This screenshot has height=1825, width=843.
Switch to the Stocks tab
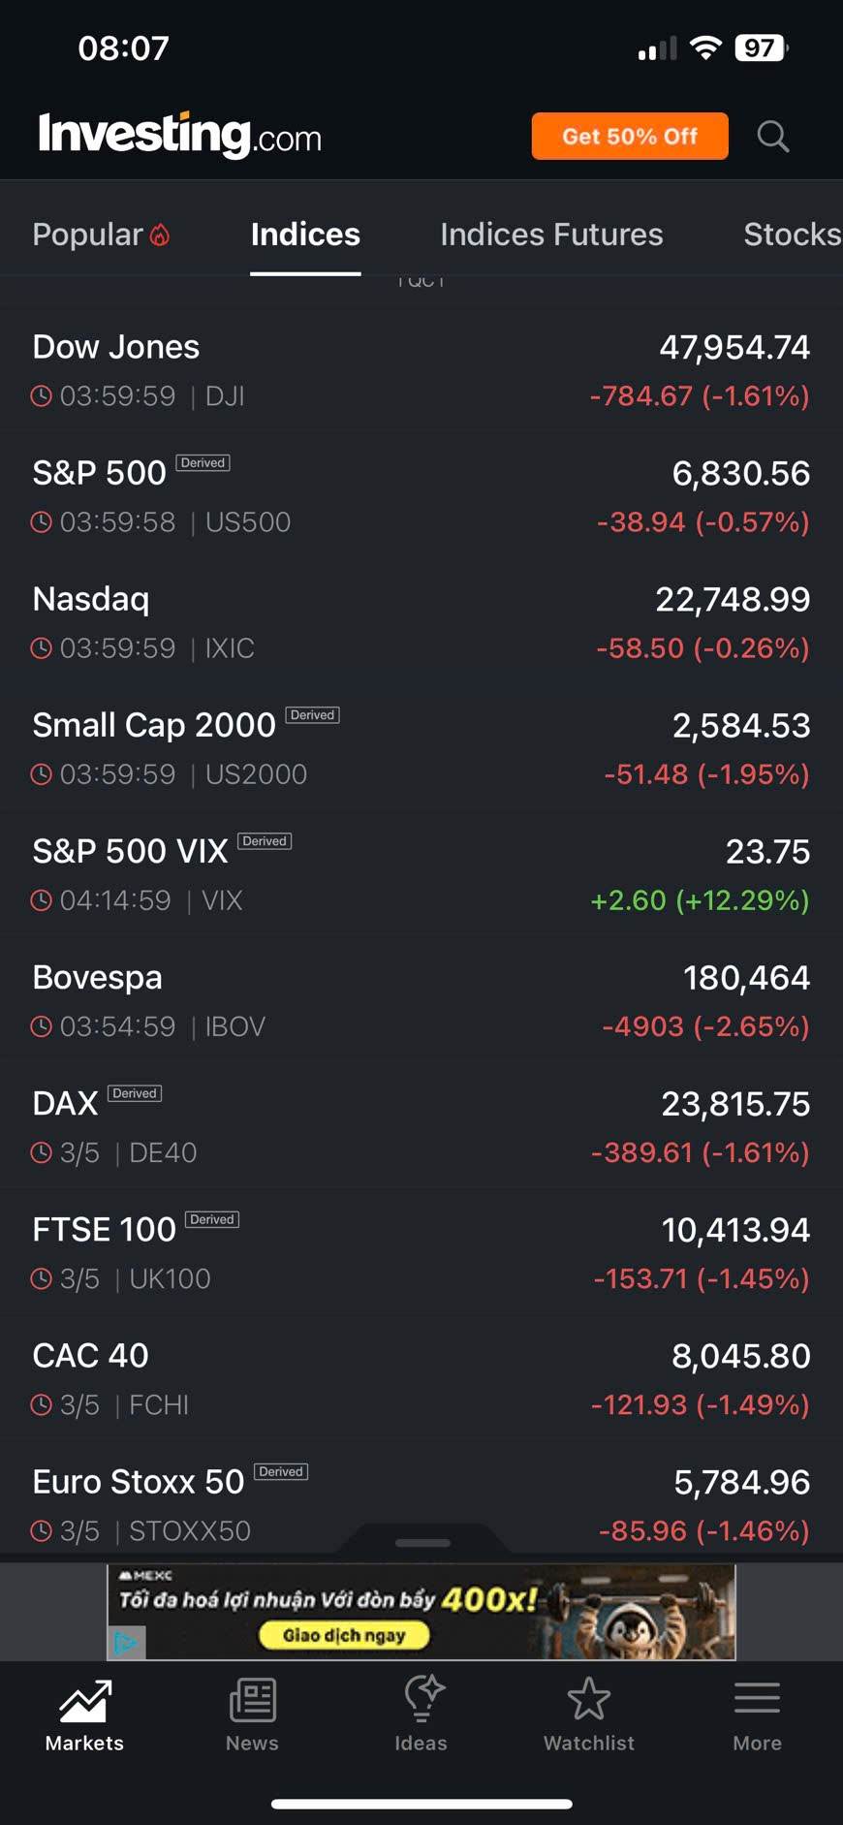tap(791, 235)
